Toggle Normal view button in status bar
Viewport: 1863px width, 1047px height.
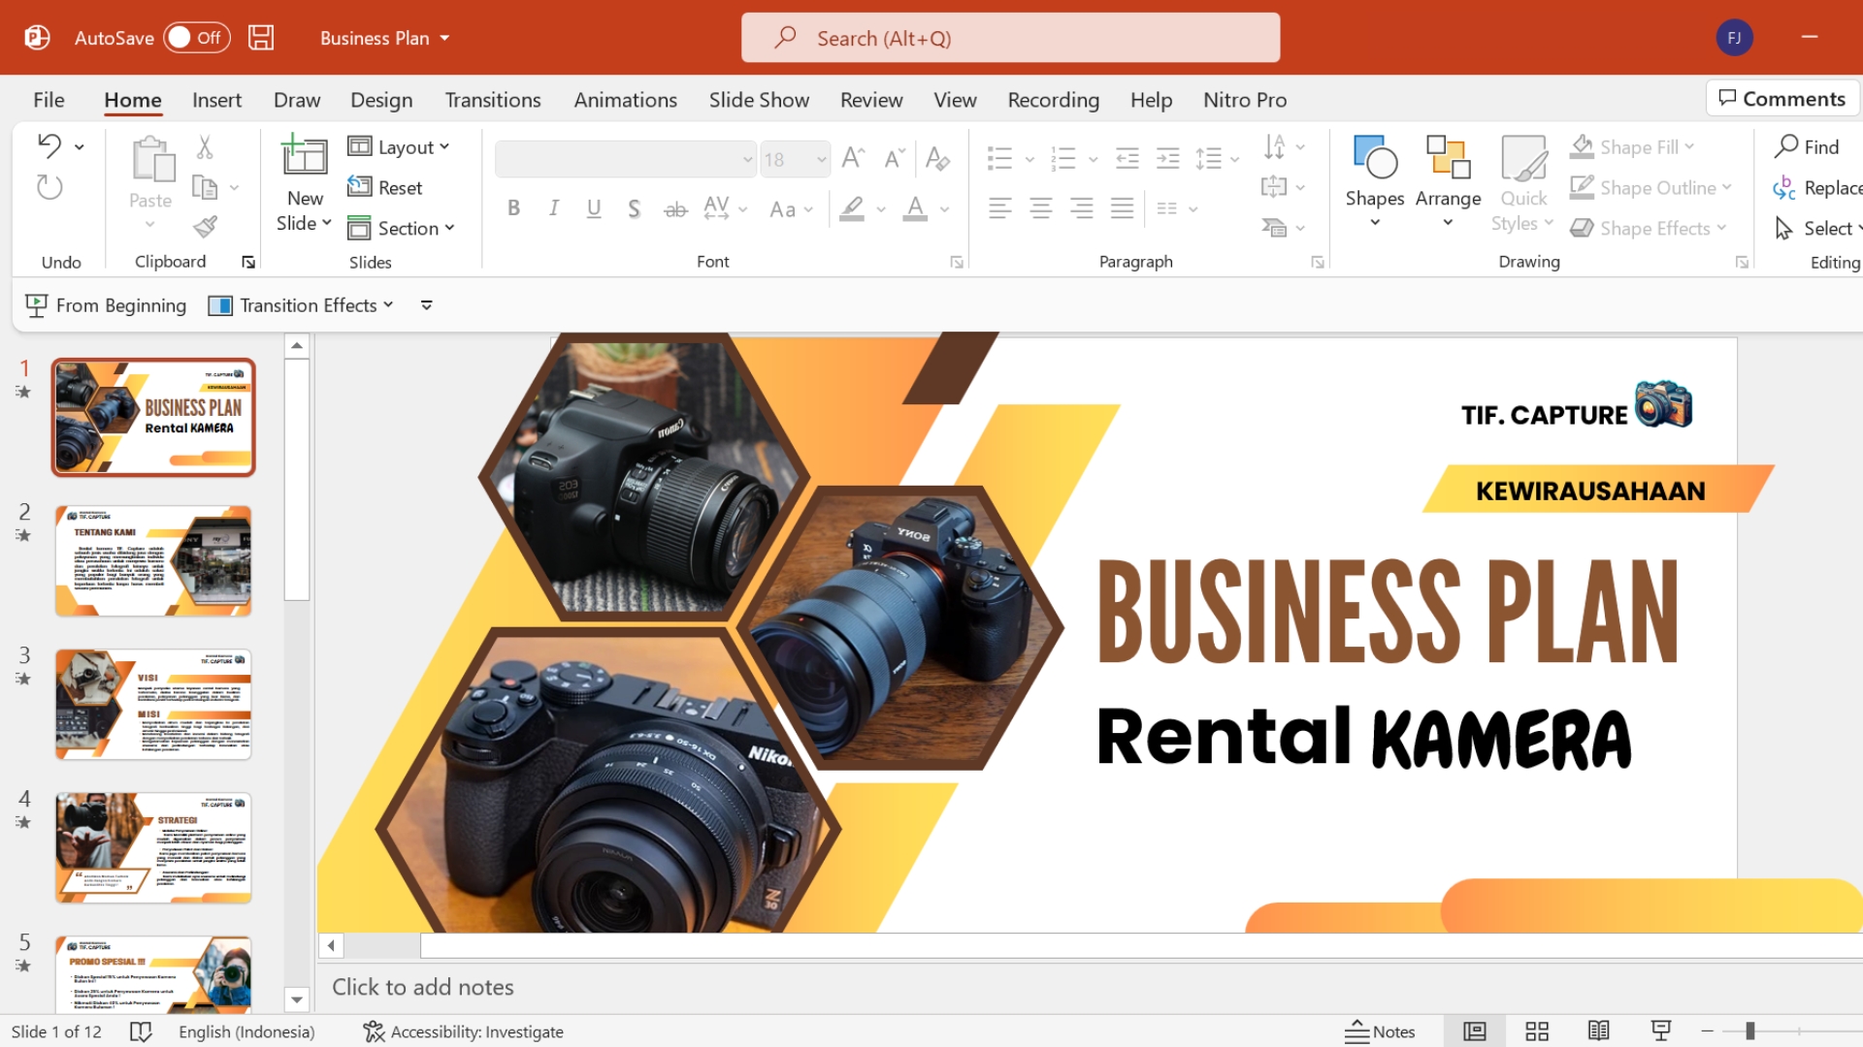pyautogui.click(x=1475, y=1031)
